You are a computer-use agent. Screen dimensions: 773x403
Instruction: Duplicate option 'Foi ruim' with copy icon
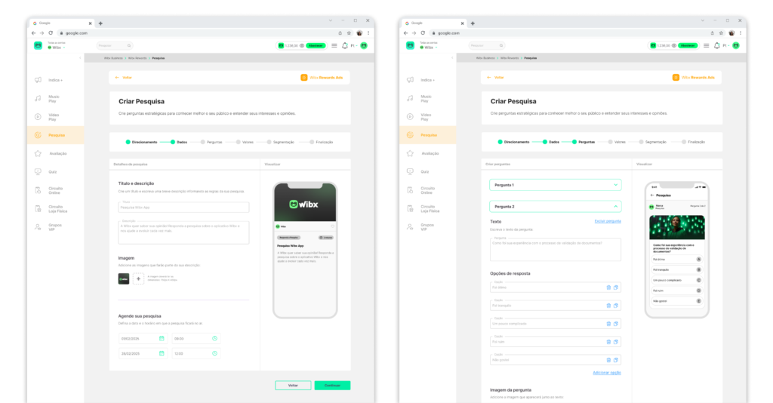(x=616, y=341)
